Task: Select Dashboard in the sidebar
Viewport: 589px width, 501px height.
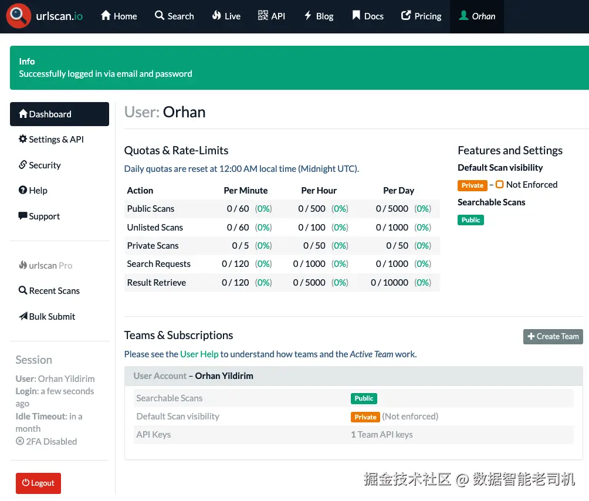Action: (59, 114)
